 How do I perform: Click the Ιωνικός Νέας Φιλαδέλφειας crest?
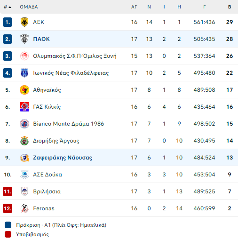pos(24,73)
